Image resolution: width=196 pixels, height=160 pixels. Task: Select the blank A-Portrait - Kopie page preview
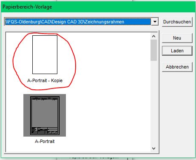point(45,54)
